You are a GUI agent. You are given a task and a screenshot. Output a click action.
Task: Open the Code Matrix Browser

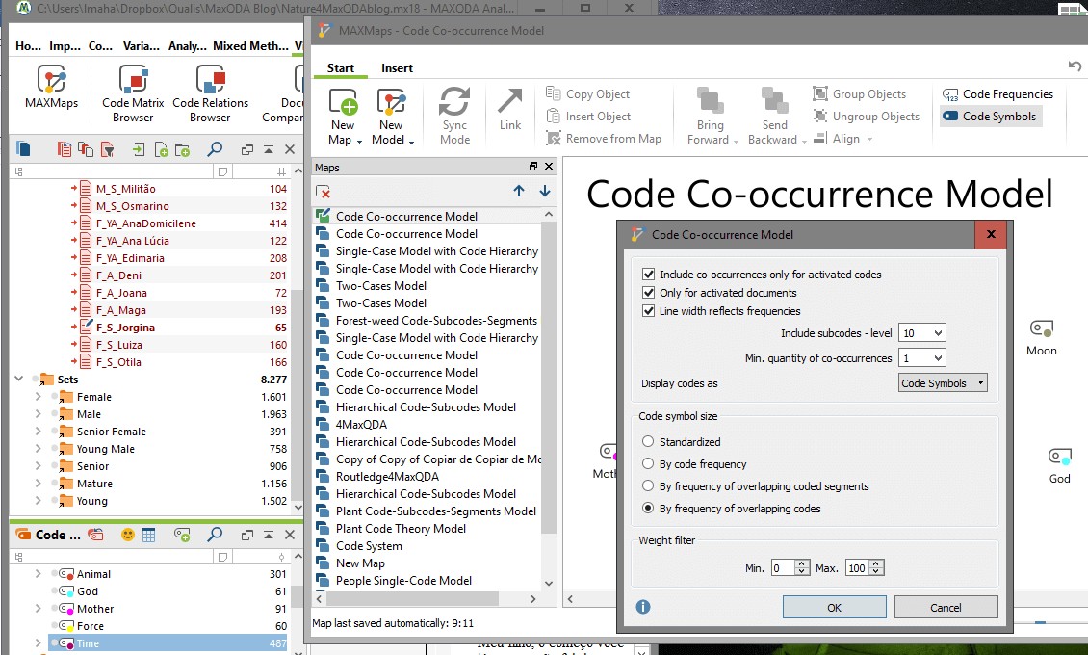[x=133, y=93]
